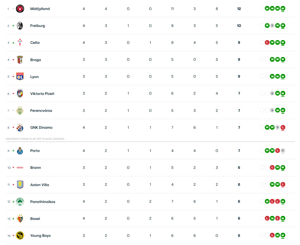This screenshot has width=300, height=245.
Task: Click Freiburg's draw result in form column
Action: [272, 26]
